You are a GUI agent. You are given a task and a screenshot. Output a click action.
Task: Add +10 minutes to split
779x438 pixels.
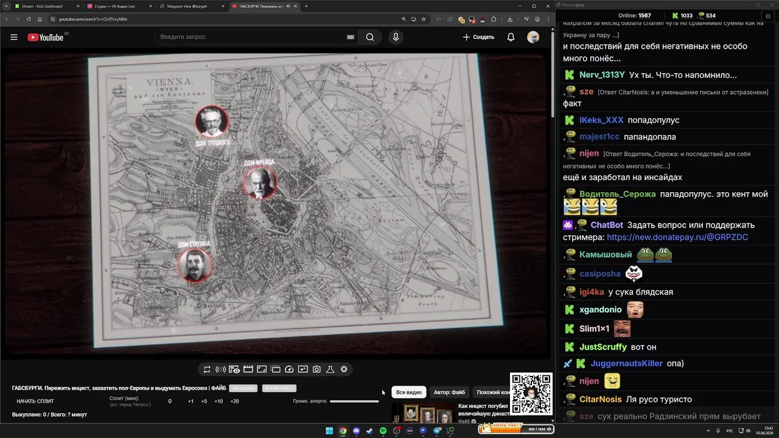coord(218,401)
